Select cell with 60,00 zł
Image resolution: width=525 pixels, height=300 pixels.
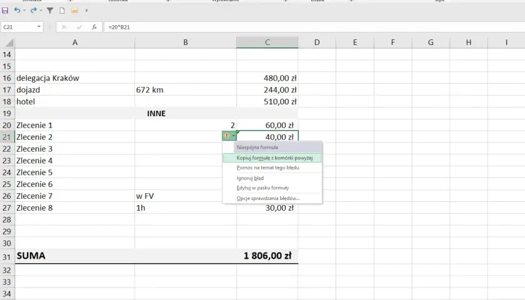[267, 125]
